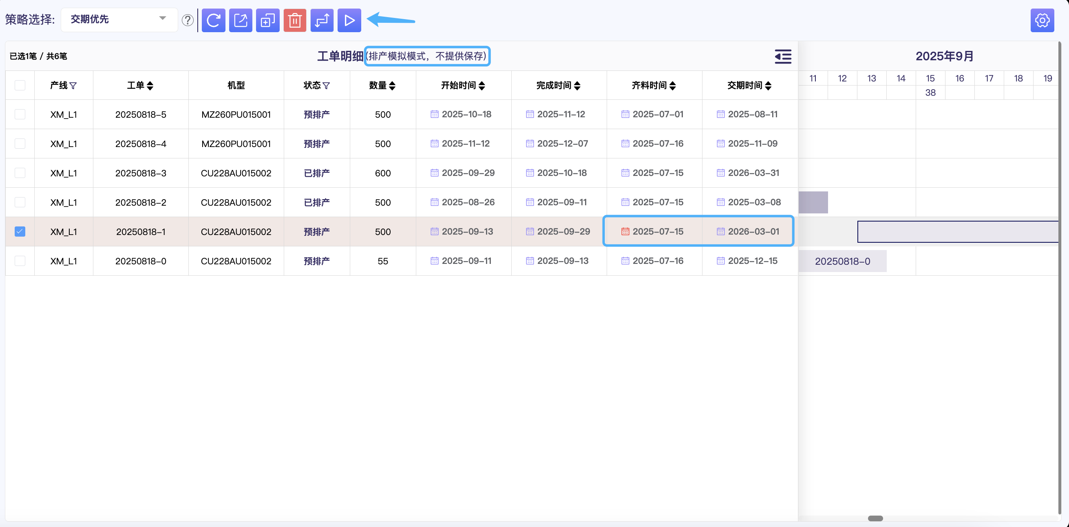Collapse the work order detail panel icon

(783, 56)
